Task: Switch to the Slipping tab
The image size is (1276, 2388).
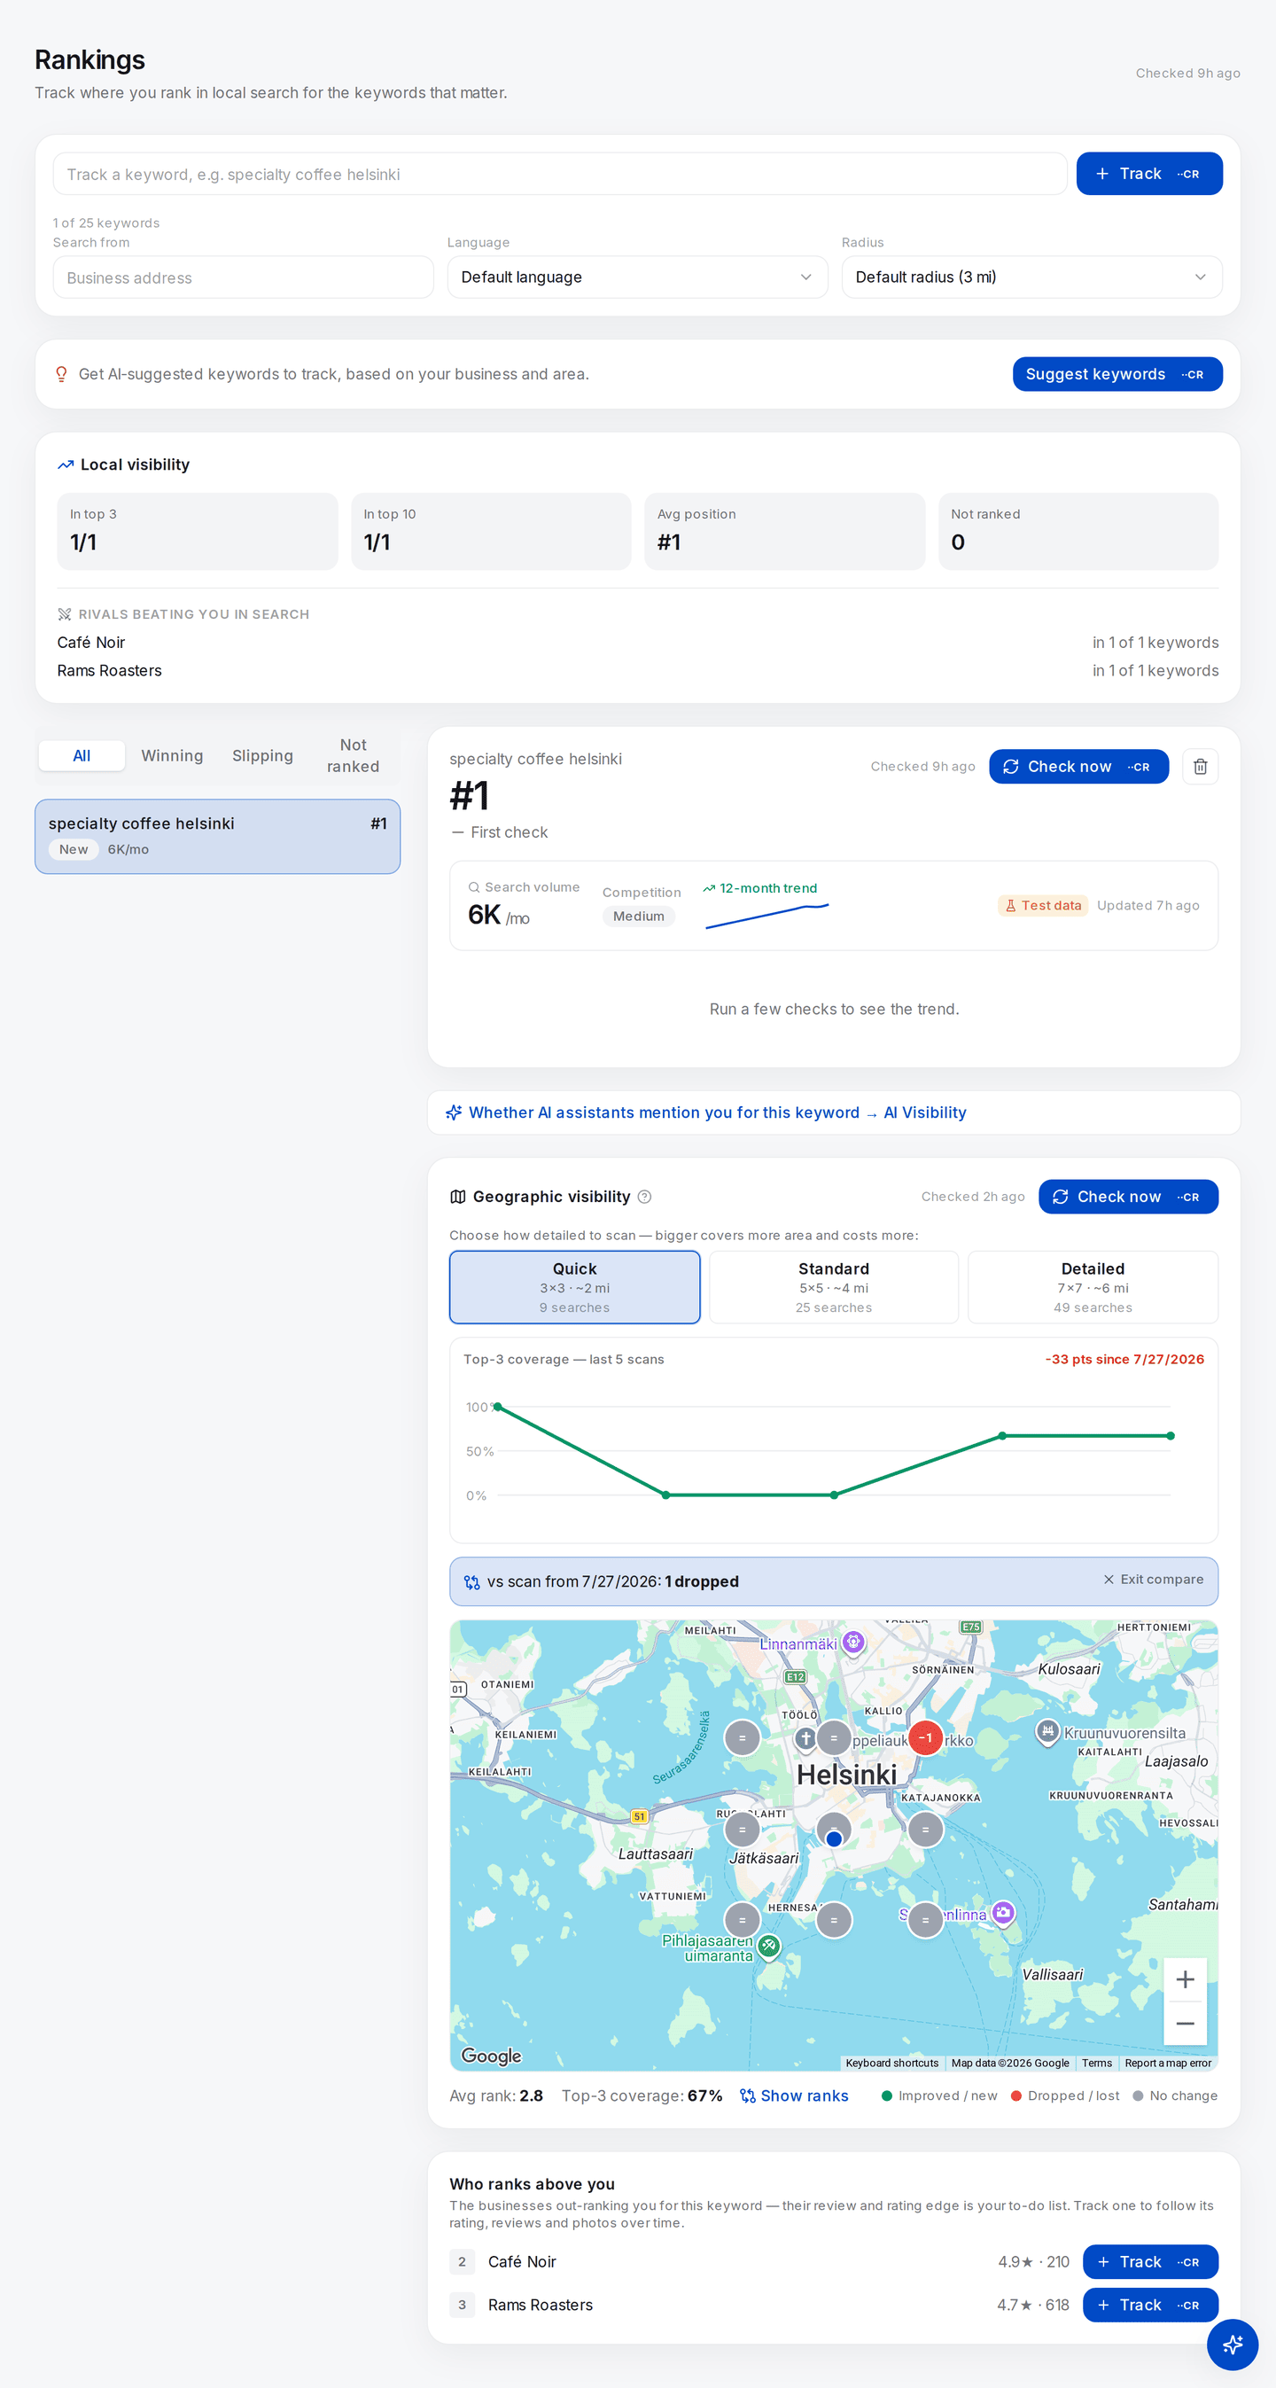Action: point(262,755)
